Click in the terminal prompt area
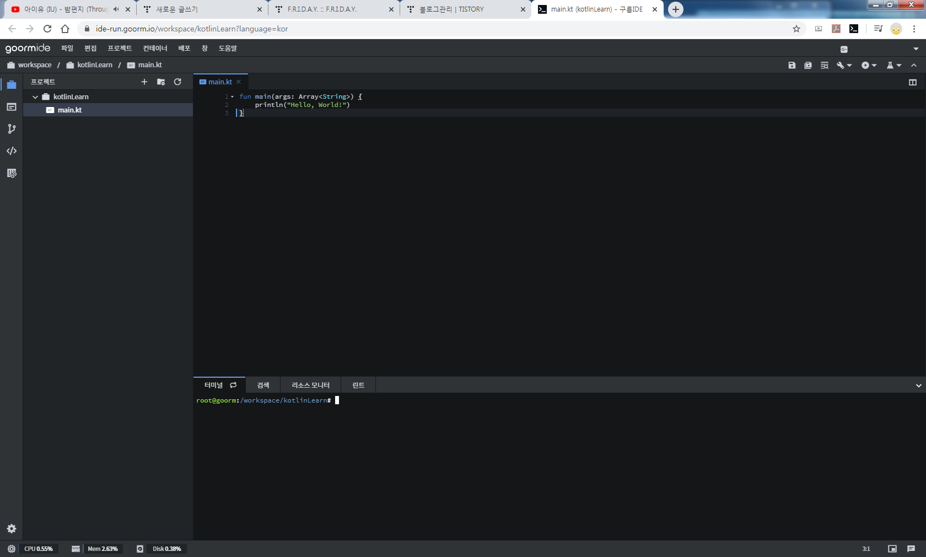Image resolution: width=926 pixels, height=557 pixels. [x=559, y=466]
